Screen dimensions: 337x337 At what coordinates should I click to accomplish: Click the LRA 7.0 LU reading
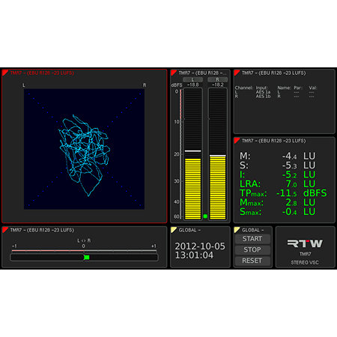pyautogui.click(x=277, y=184)
